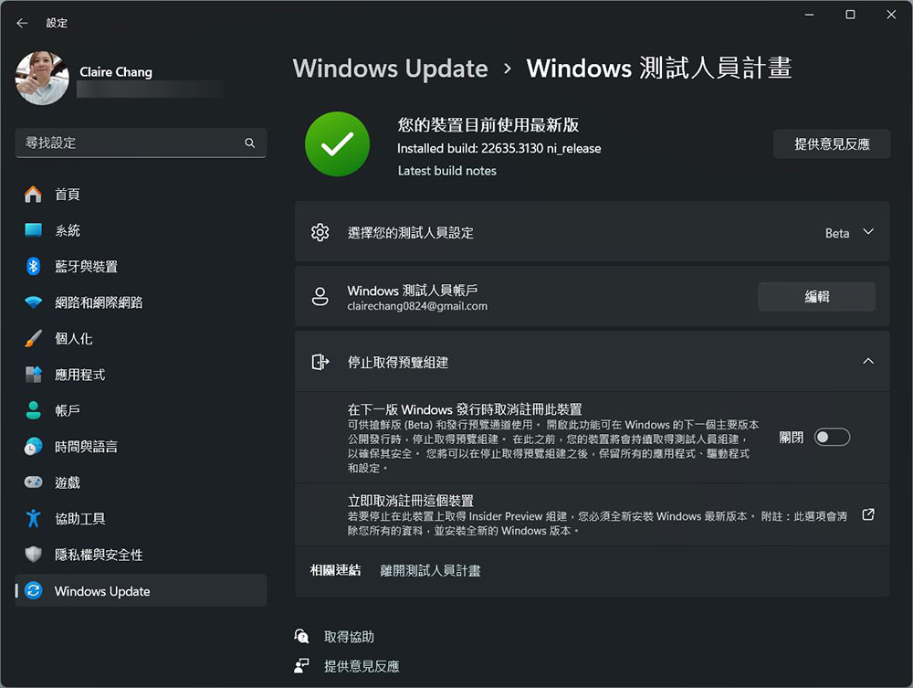
Task: Go to 系統 settings
Action: coord(141,230)
